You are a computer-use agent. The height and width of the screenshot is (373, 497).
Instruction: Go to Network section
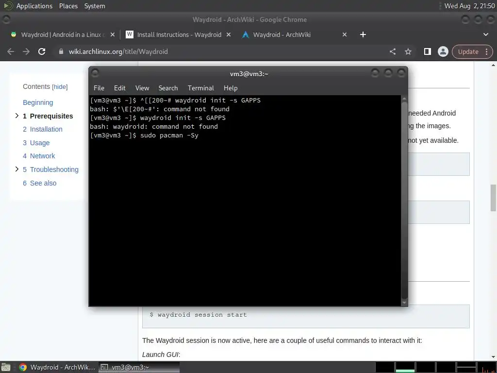point(39,156)
